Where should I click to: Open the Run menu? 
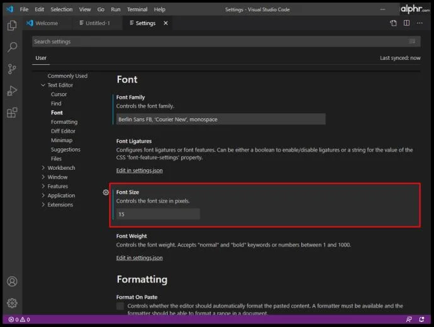116,9
